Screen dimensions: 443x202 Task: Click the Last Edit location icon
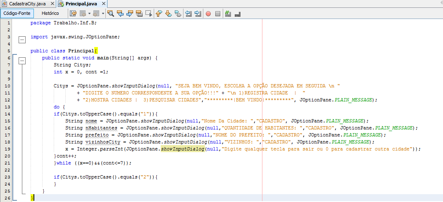(x=73, y=13)
